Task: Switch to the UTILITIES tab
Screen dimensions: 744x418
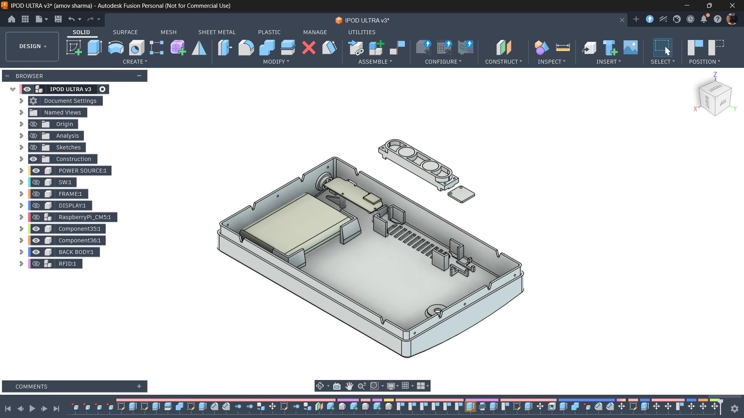Action: (x=362, y=32)
